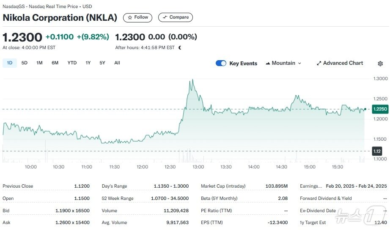390x230 pixels.
Task: Select the 1D time range tab
Action: 10,63
